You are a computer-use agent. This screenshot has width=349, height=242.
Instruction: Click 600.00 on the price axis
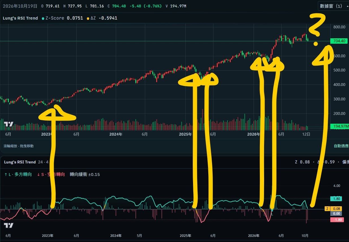click(339, 56)
